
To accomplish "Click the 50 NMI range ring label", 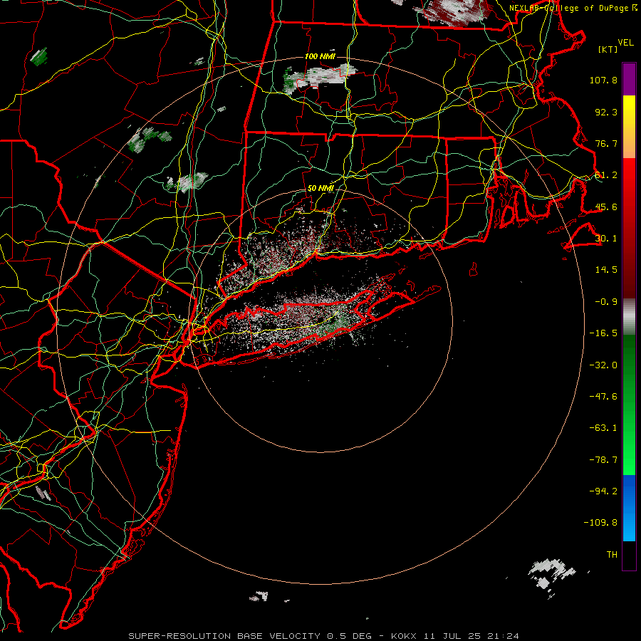I will coord(320,189).
